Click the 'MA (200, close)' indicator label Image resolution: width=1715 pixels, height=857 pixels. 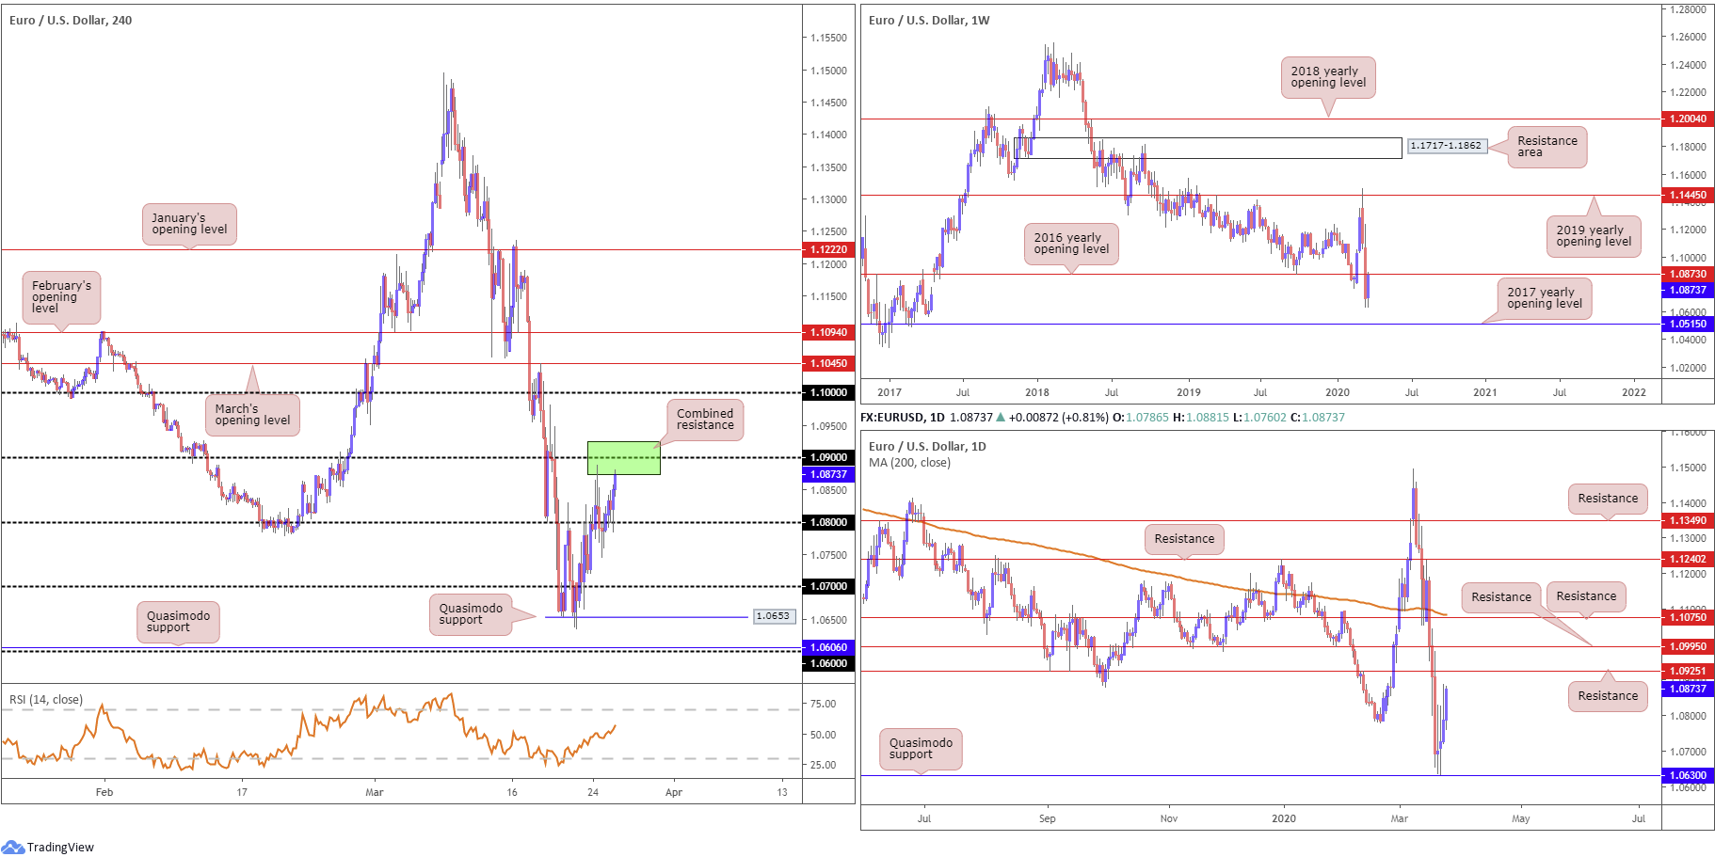[x=909, y=462]
